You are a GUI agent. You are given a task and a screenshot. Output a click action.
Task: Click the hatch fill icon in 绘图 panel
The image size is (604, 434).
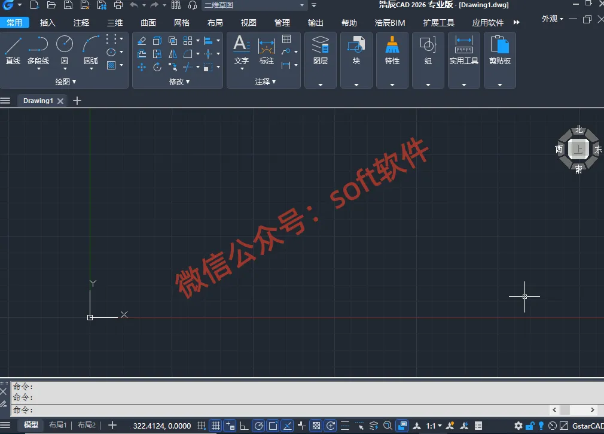pyautogui.click(x=111, y=65)
